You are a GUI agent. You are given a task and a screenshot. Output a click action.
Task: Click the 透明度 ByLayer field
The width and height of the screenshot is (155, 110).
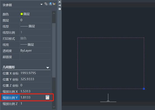35,51
